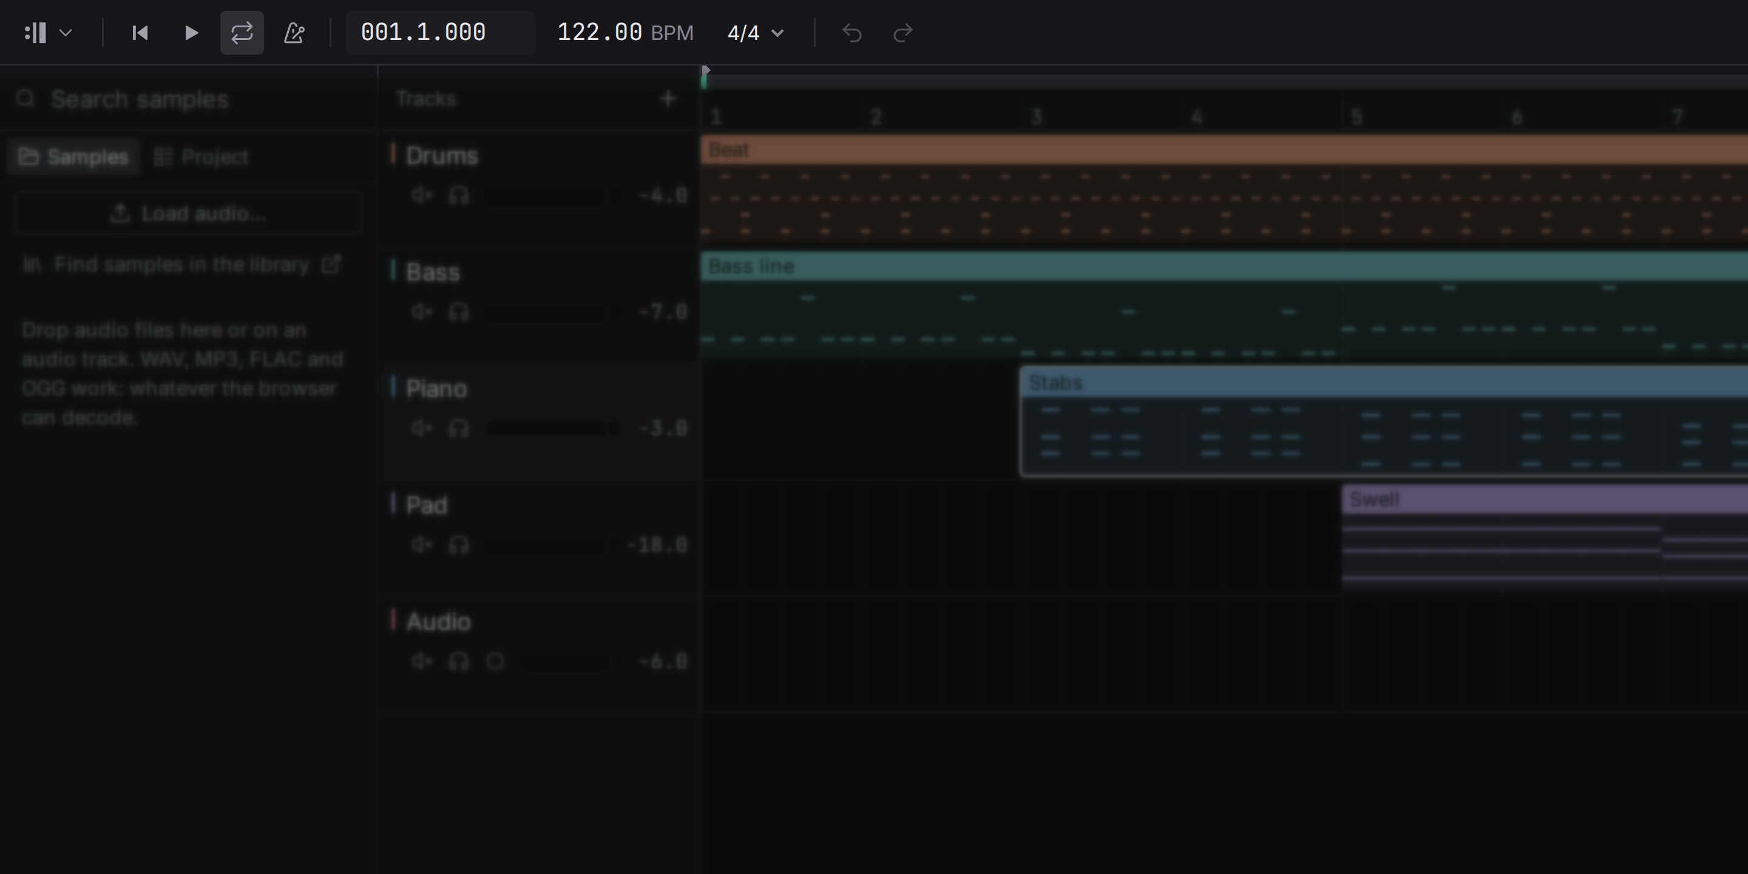1748x874 pixels.
Task: Toggle loop mode off
Action: pos(242,33)
